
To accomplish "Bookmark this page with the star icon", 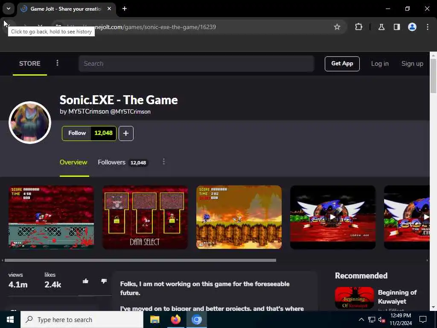I will coord(337,27).
